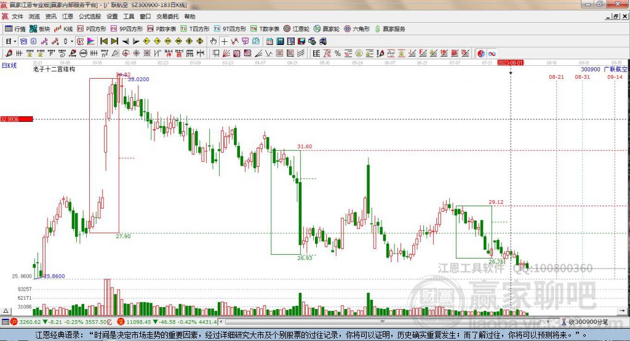
Task: Select the hand pan tool
Action: click(213, 41)
